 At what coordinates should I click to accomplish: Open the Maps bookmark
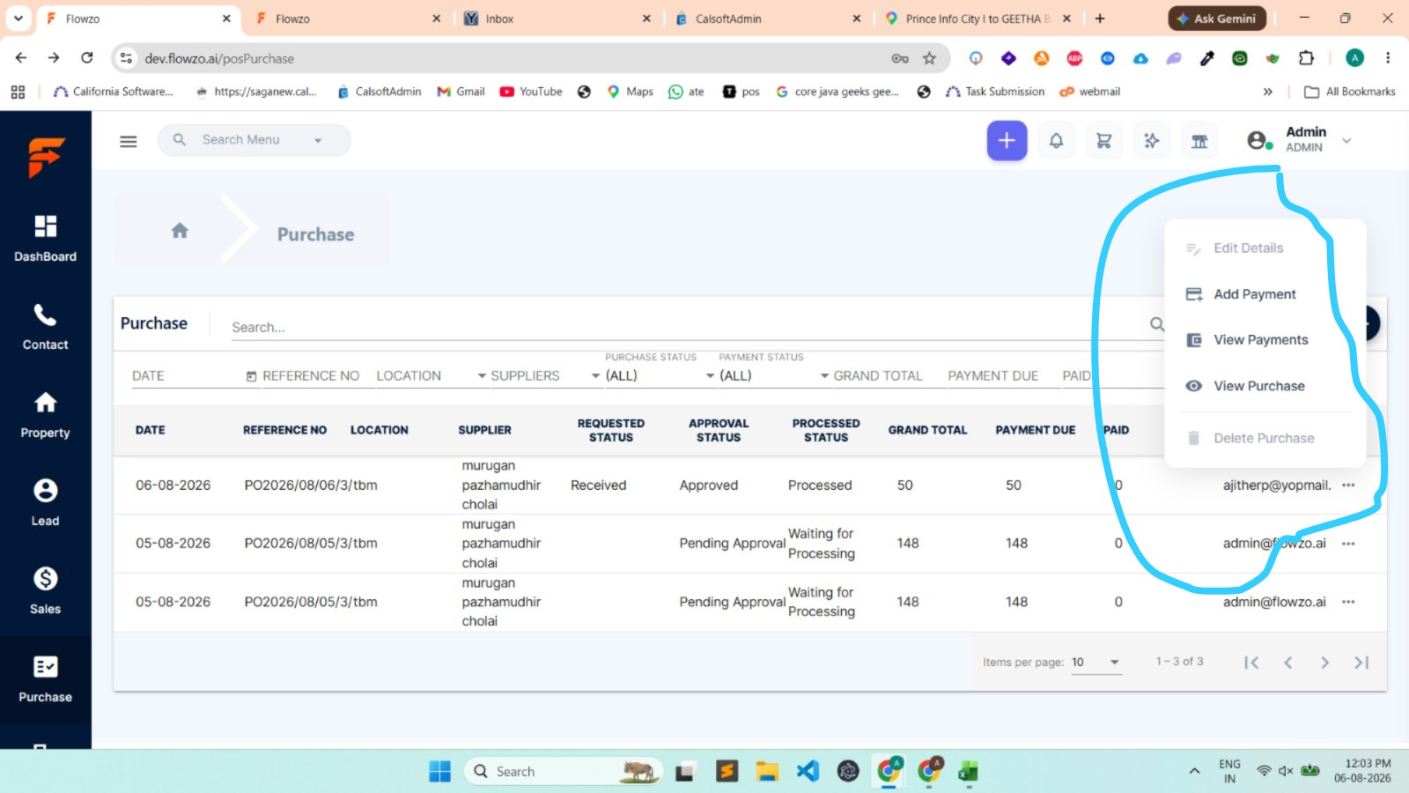tap(631, 92)
